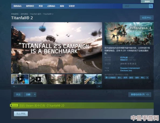Click the thumbnail strip scrollbar track
Screen dimensions: 160x123
tap(57, 86)
